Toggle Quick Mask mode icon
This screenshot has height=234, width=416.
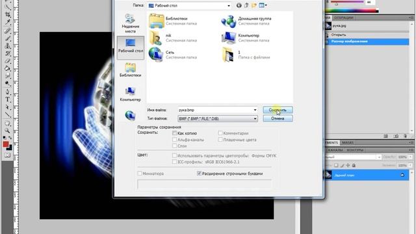click(7, 155)
